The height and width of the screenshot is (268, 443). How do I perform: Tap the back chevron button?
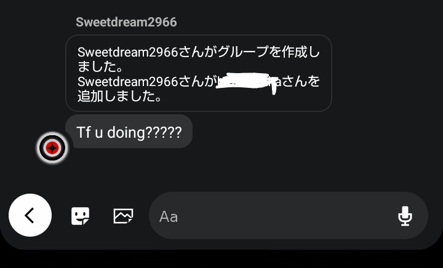(30, 215)
